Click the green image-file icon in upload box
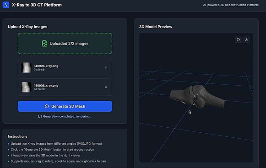Viewport: 266px width, 168px height. pyautogui.click(x=45, y=44)
